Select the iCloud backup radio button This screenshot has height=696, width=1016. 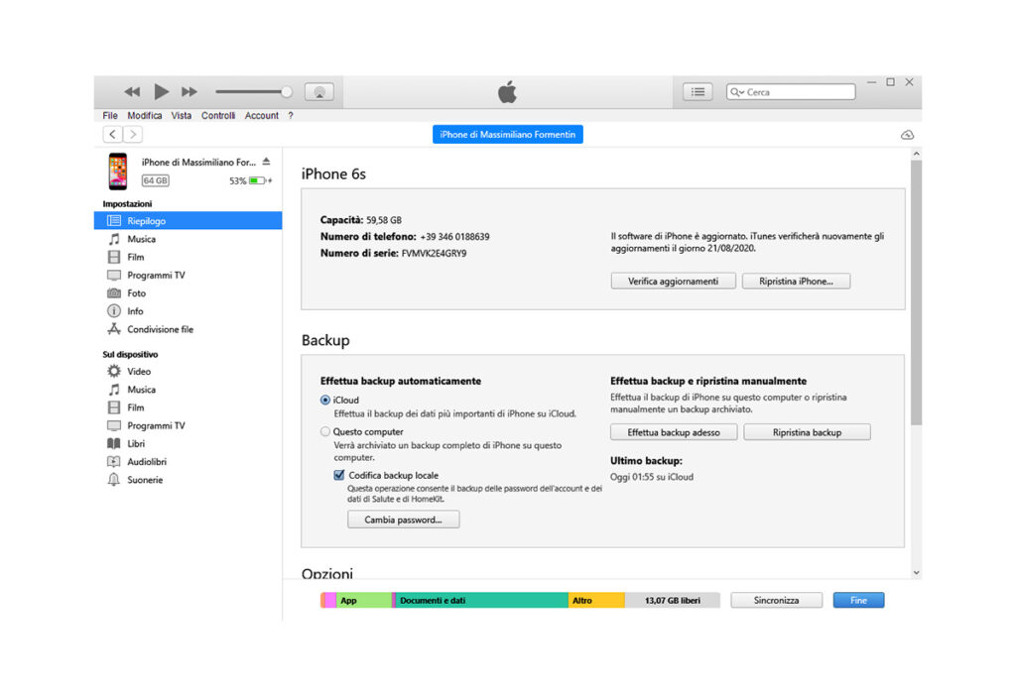click(325, 401)
